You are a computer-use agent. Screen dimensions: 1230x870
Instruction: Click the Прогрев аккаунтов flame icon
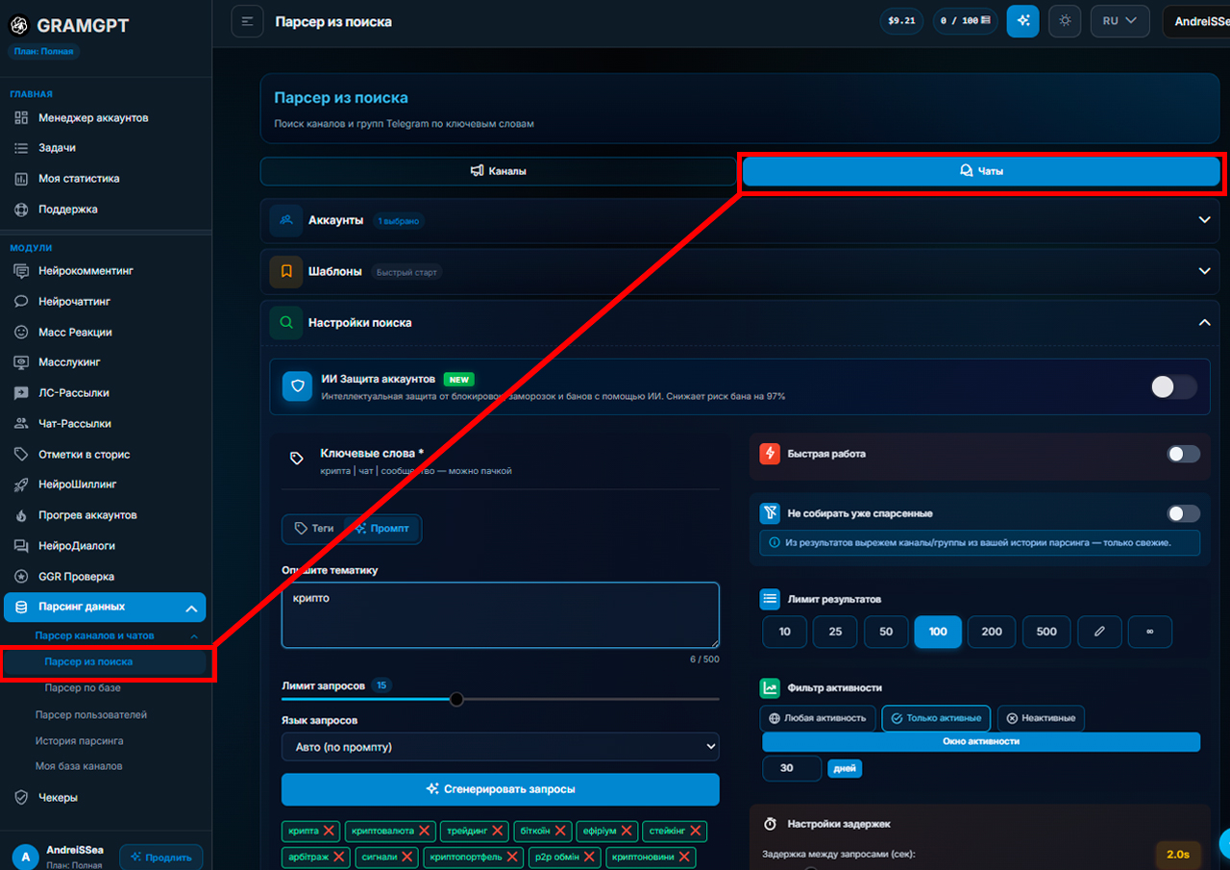click(21, 515)
